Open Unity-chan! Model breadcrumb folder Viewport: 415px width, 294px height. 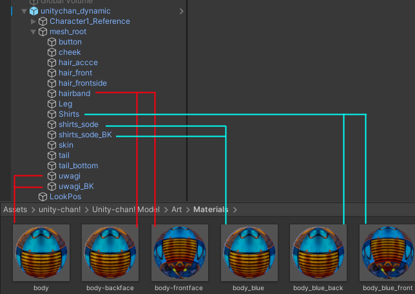tap(126, 210)
